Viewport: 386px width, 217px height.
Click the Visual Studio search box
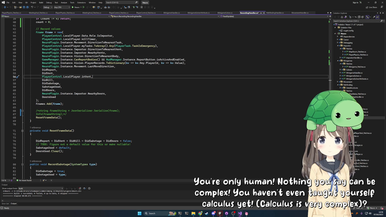[122, 2]
